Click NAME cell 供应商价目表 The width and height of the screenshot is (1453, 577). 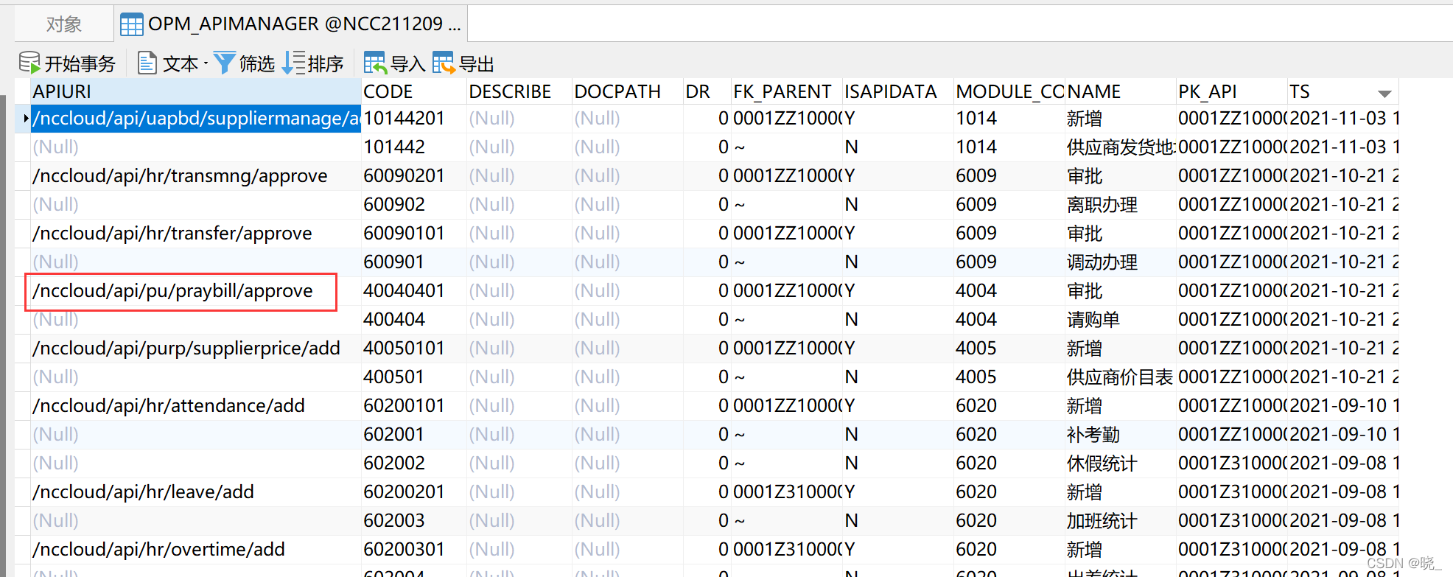pyautogui.click(x=1120, y=377)
